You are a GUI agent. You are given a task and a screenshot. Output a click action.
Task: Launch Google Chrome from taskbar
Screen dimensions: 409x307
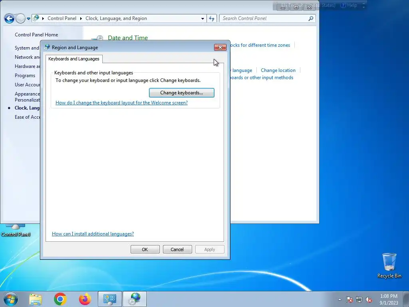60,299
